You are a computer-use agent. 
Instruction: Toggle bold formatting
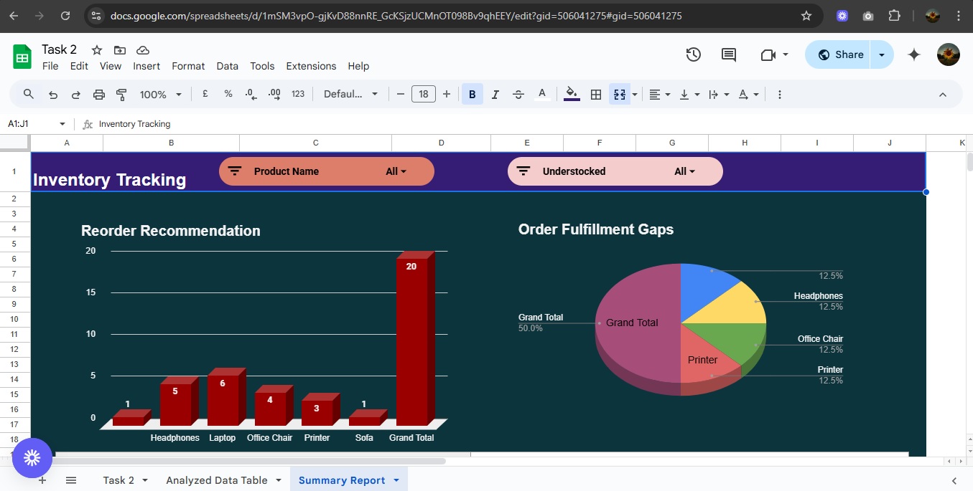tap(472, 95)
